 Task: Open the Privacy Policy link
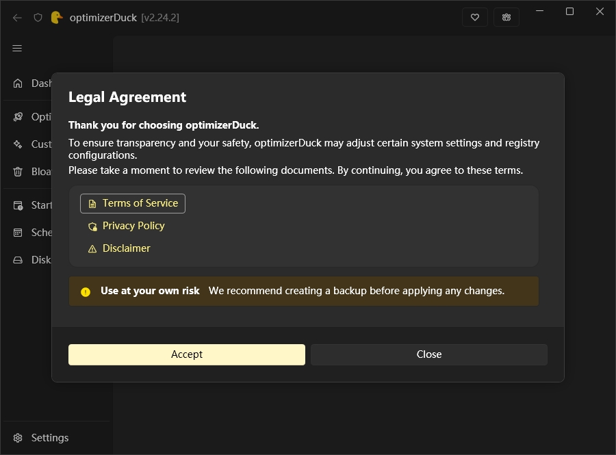click(x=127, y=226)
